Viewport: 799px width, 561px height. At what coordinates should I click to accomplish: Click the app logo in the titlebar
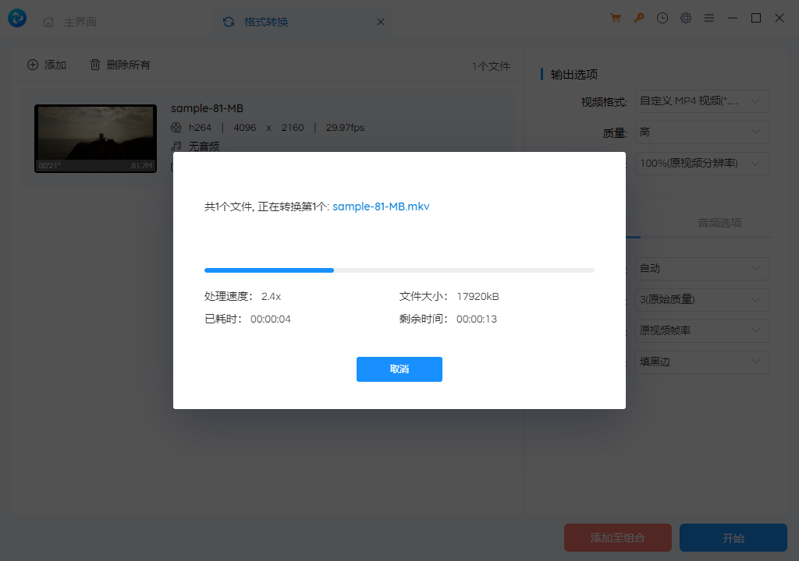(x=17, y=17)
